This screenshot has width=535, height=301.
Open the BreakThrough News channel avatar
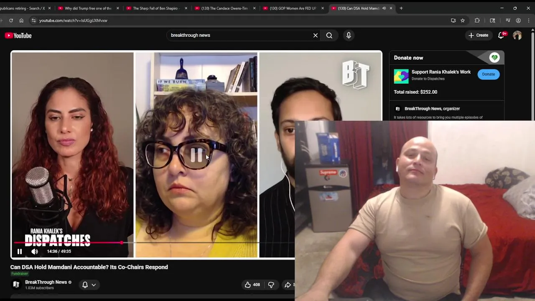coord(16,285)
